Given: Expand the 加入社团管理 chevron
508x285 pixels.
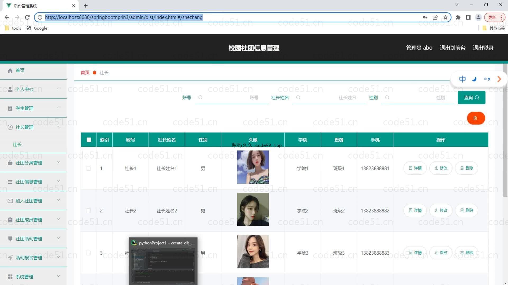Looking at the screenshot, I should 58,200.
